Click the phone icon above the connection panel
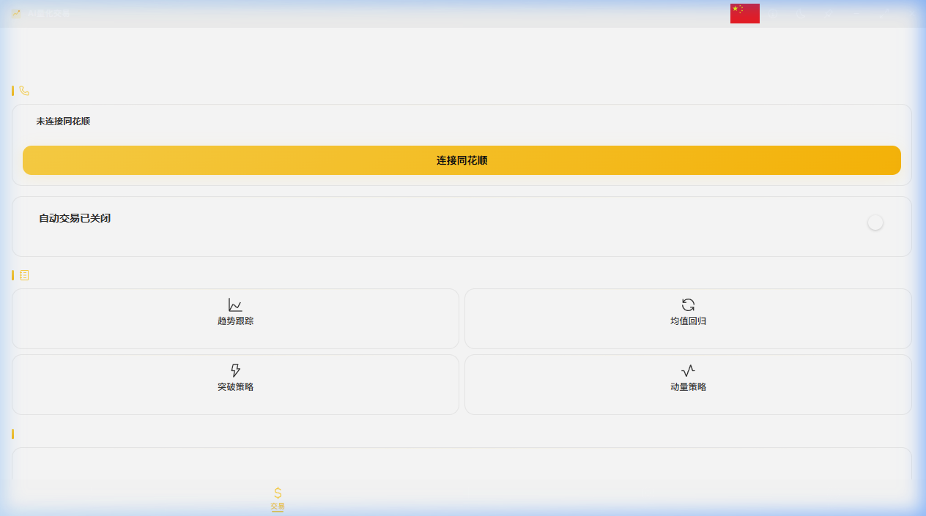Viewport: 926px width, 516px height. tap(26, 91)
